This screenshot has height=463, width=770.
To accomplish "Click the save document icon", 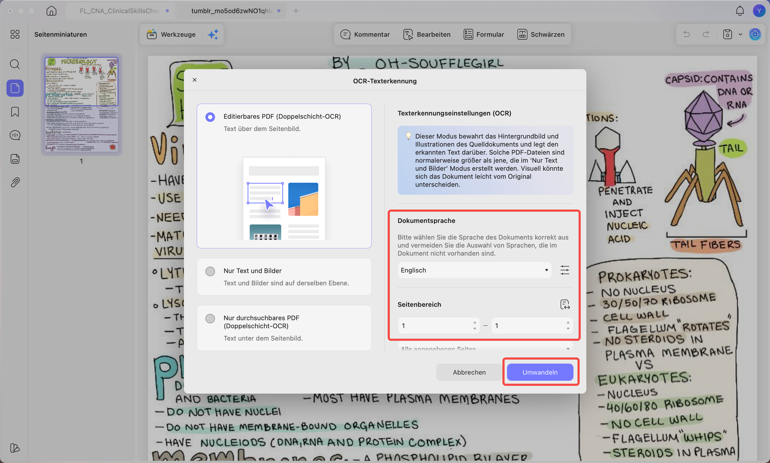I will tap(728, 34).
